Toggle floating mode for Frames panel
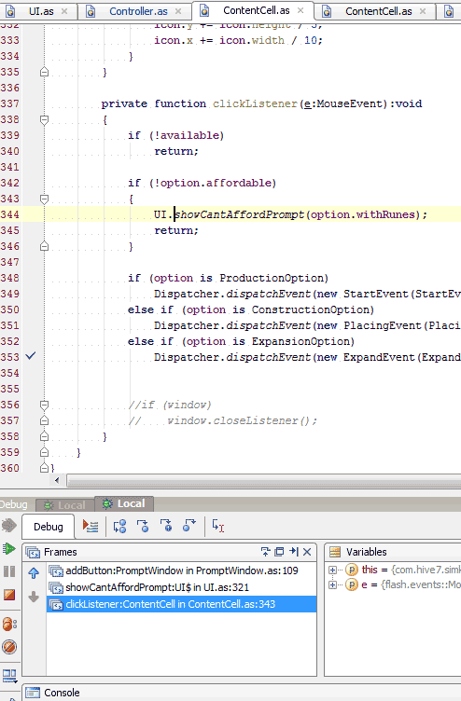This screenshot has width=461, height=701. (279, 552)
